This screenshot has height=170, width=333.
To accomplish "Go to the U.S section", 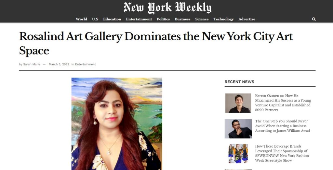I will [x=95, y=19].
